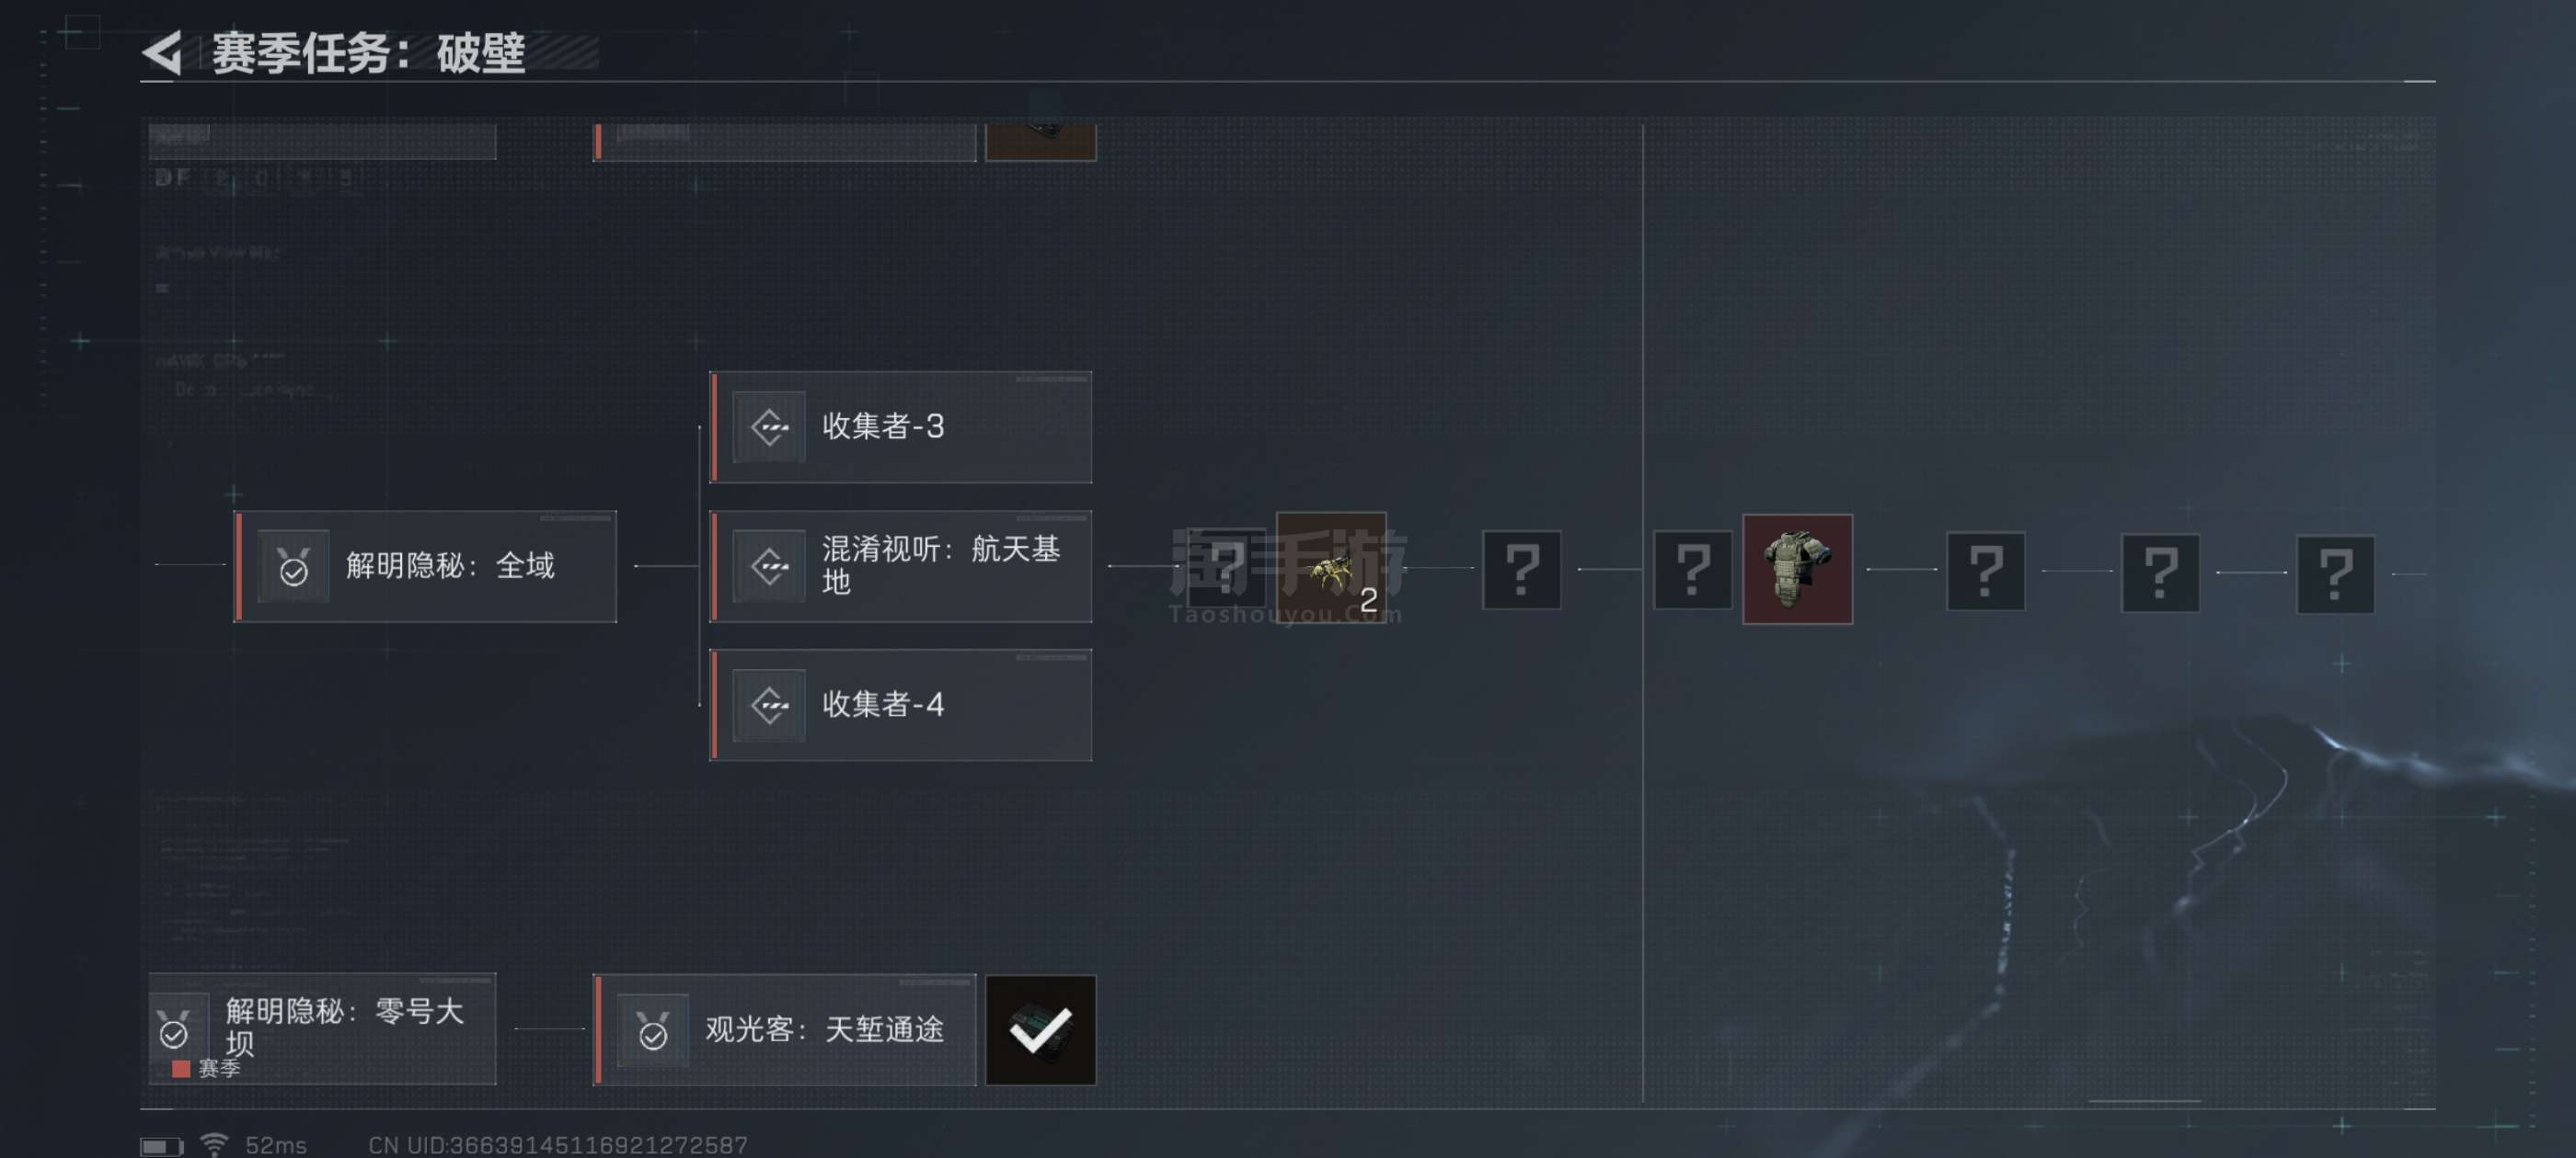Click the last unknown question-mark node on right
This screenshot has height=1158, width=2576.
(2335, 573)
